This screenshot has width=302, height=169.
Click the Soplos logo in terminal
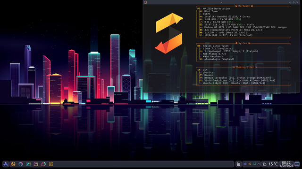tap(169, 33)
